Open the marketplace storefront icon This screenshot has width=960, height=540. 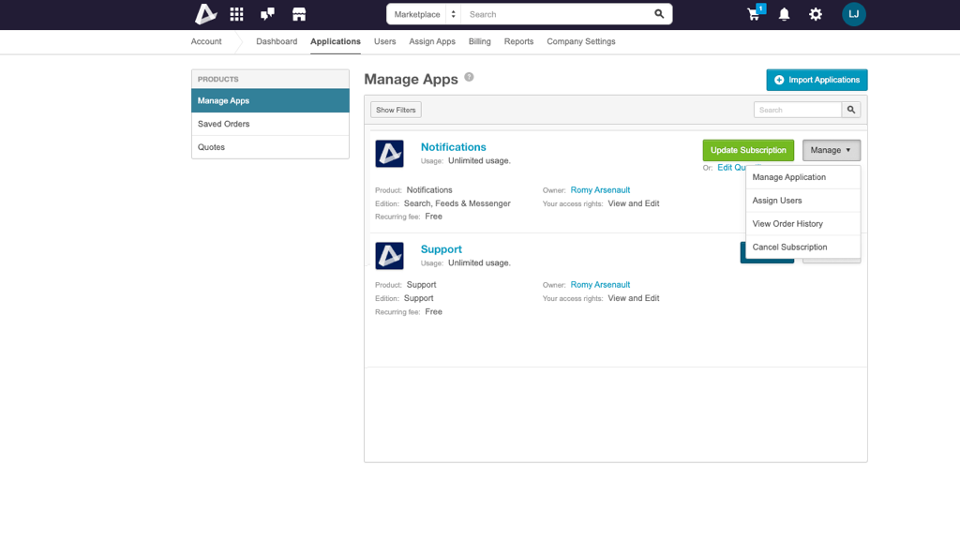pos(299,14)
